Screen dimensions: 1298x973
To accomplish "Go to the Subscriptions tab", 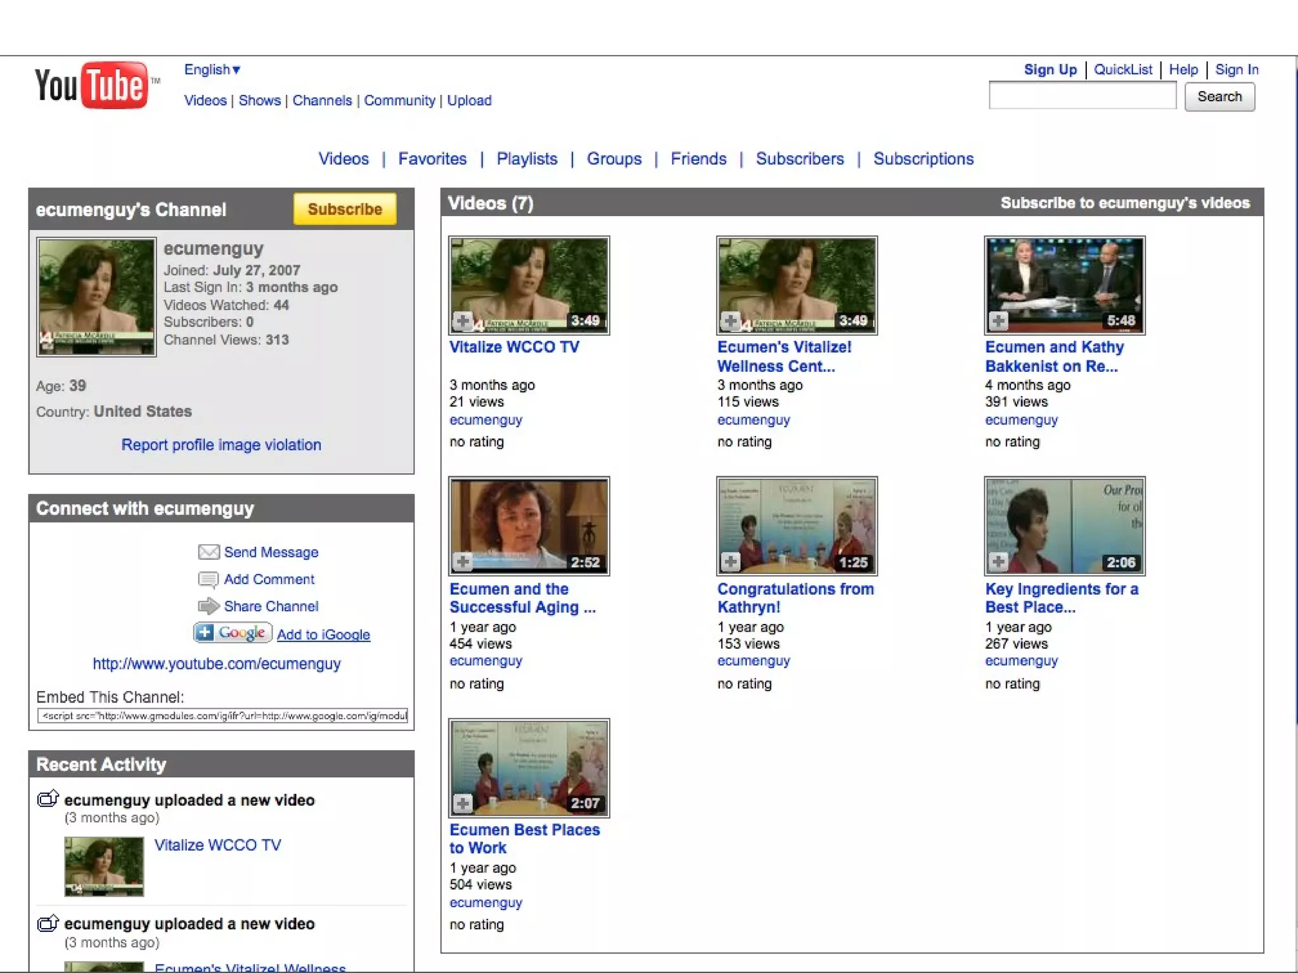I will tap(923, 159).
